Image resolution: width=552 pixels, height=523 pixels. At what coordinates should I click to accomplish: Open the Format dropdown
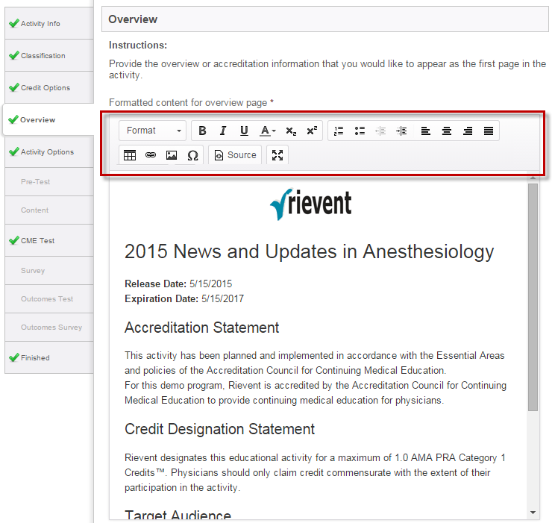click(152, 131)
